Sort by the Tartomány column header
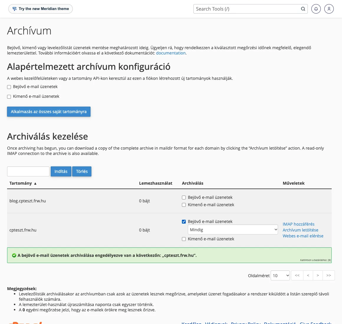The height and width of the screenshot is (324, 342). click(x=21, y=183)
